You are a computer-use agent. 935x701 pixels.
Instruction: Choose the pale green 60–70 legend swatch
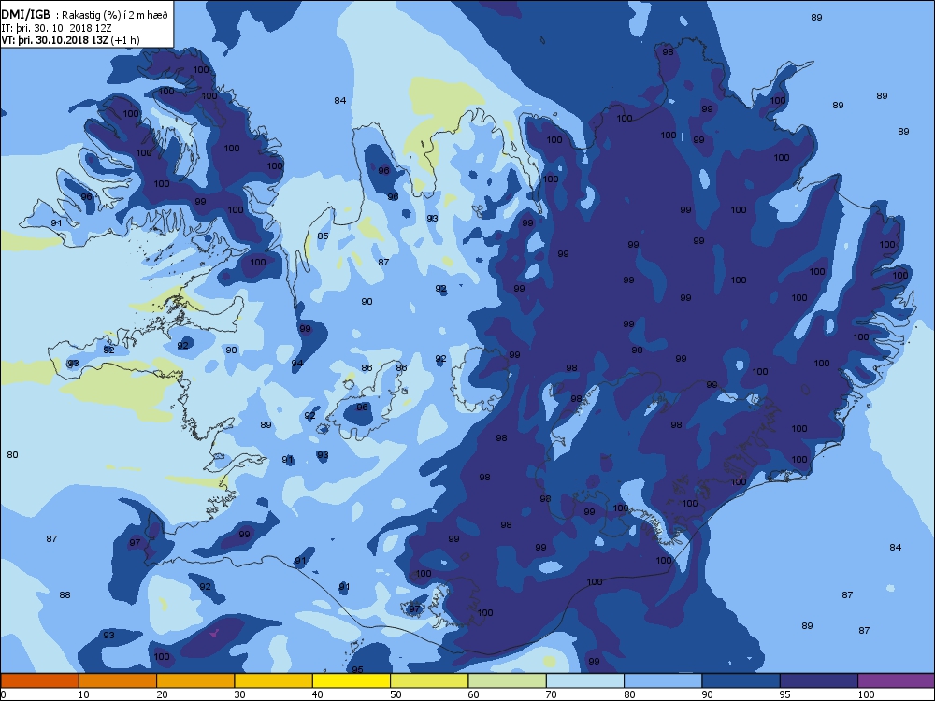coord(508,680)
